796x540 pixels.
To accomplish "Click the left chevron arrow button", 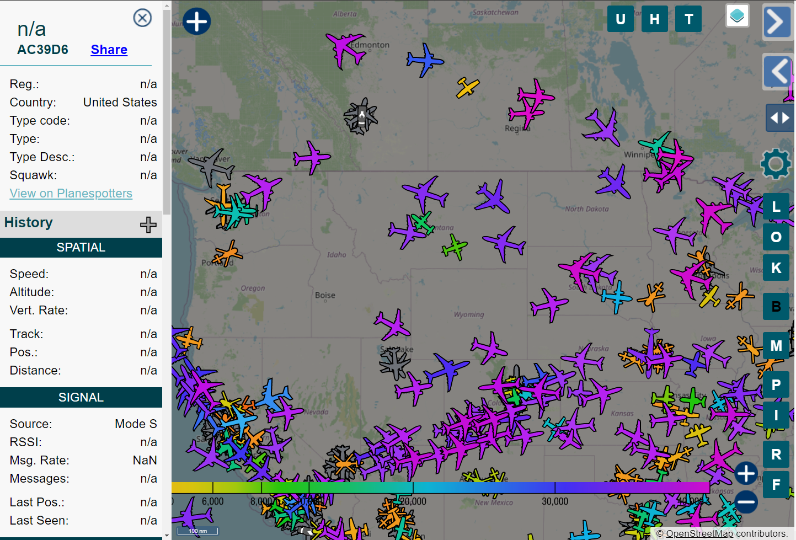I will (778, 71).
